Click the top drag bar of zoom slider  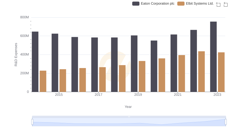[x=129, y=117]
